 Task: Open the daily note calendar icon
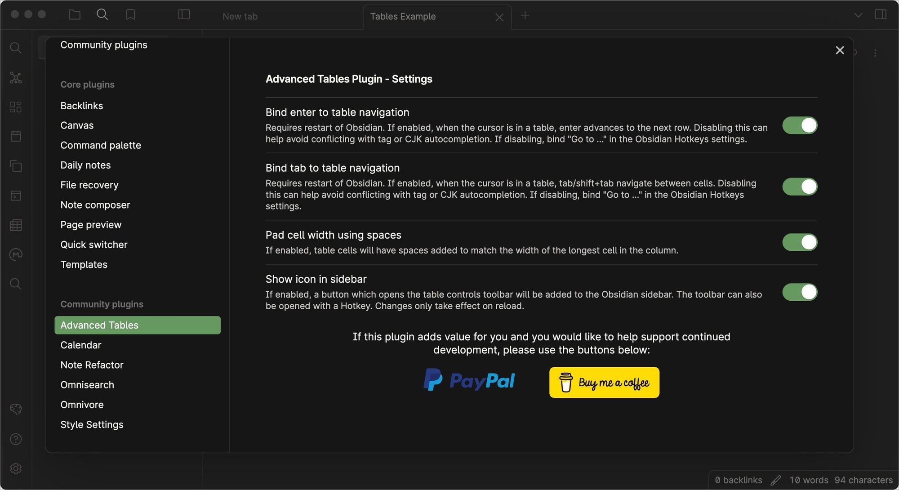(x=16, y=136)
